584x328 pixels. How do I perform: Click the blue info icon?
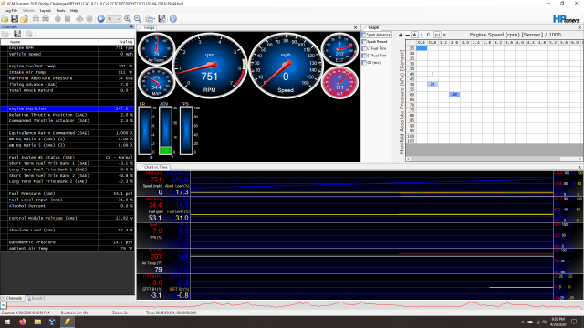click(173, 19)
